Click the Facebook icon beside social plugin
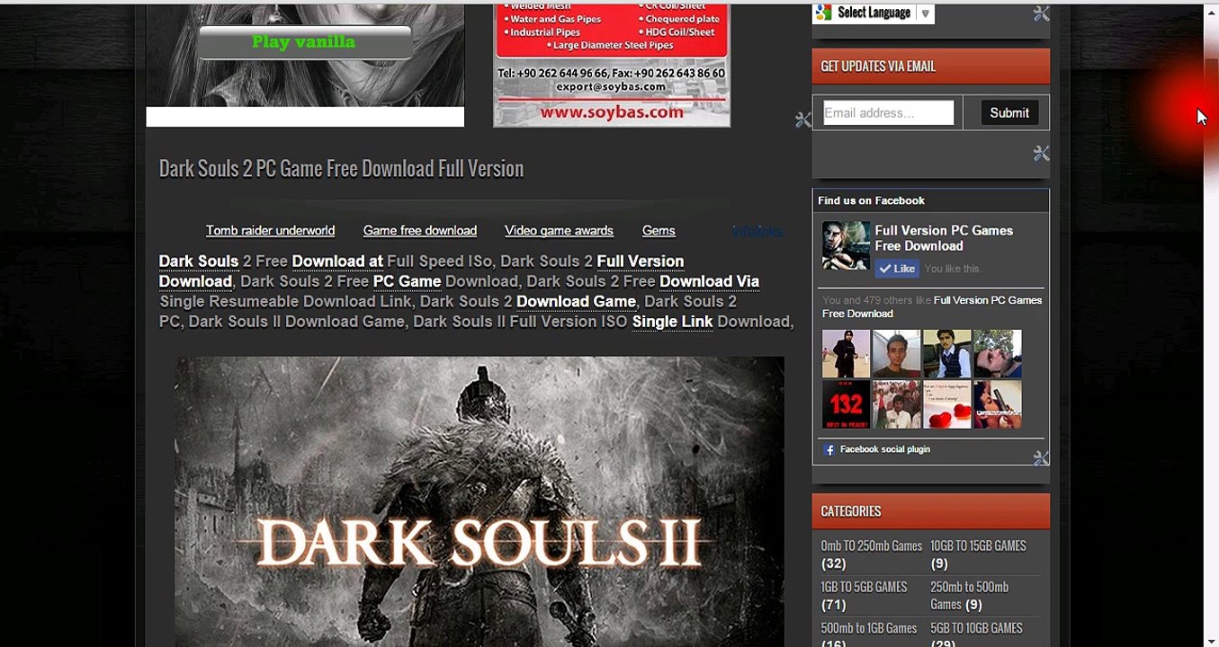This screenshot has width=1219, height=647. (829, 449)
